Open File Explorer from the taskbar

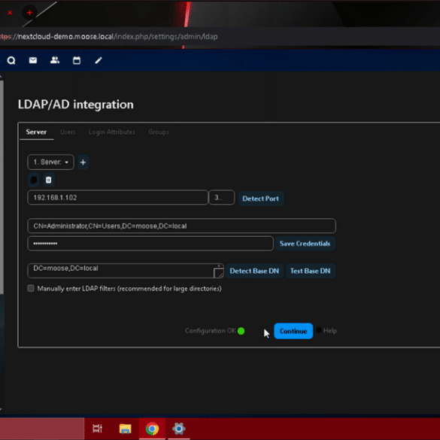coord(125,429)
